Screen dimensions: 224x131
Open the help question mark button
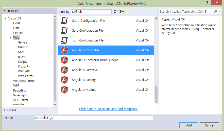(x=207, y=3)
